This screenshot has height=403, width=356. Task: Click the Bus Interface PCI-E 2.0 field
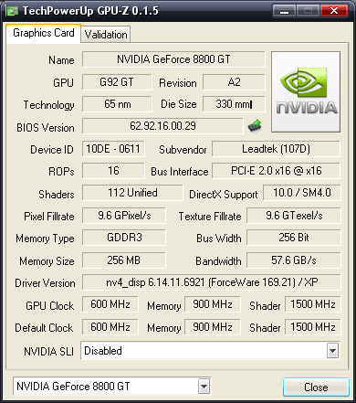(x=276, y=171)
